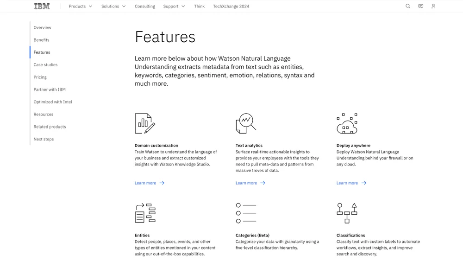Expand the Products menu
Viewport: 463px width, 268px height.
pyautogui.click(x=80, y=6)
